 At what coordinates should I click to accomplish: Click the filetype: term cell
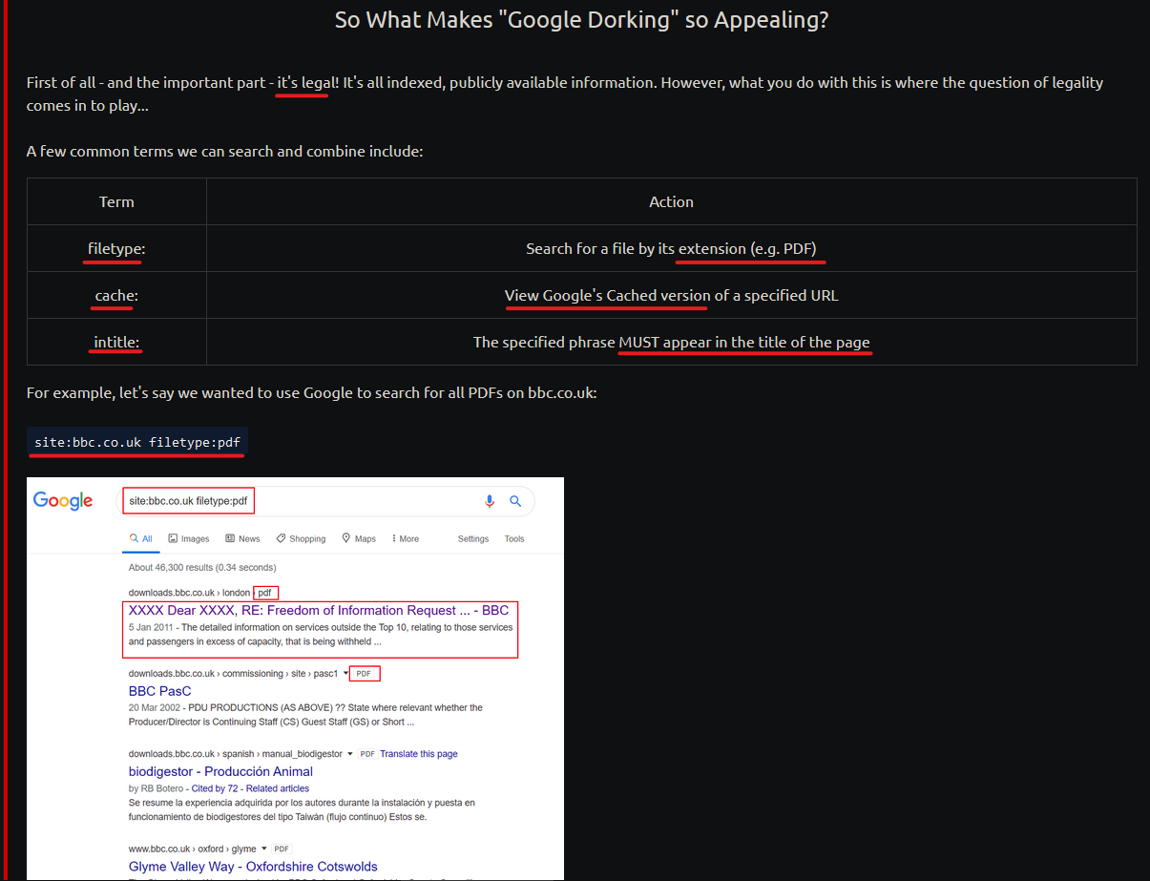pyautogui.click(x=116, y=248)
